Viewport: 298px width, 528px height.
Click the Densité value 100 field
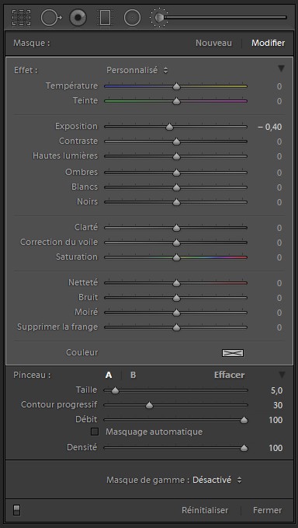click(x=275, y=449)
